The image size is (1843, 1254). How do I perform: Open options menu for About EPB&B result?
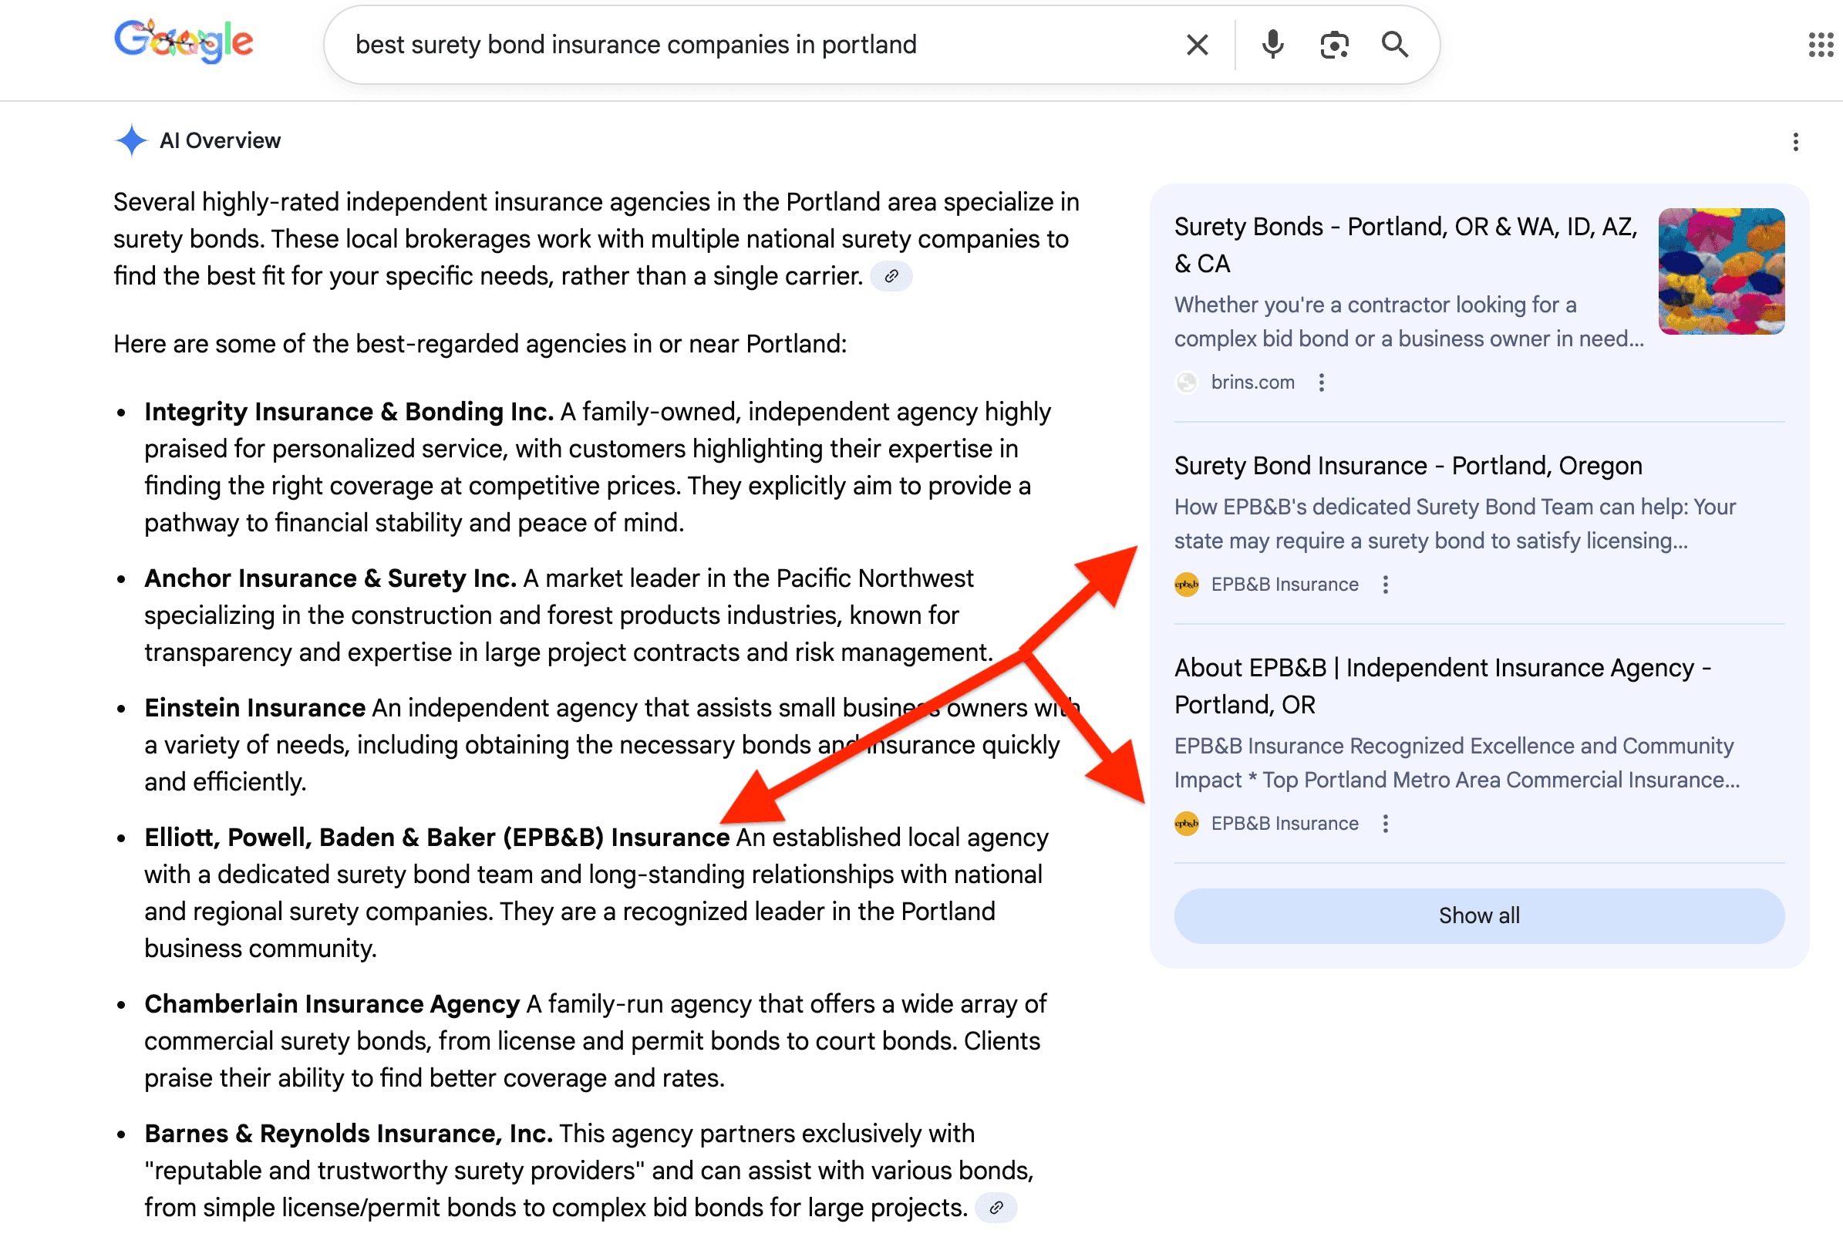pos(1386,824)
